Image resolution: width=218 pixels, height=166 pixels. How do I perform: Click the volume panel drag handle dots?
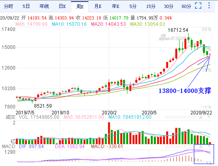(x=180, y=117)
